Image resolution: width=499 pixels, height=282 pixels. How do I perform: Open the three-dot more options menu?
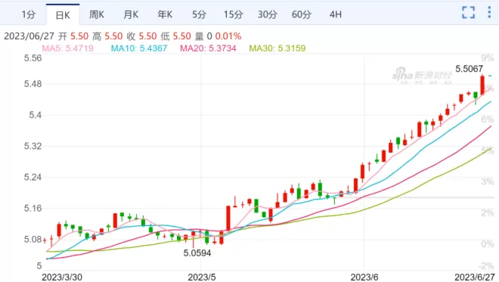[x=489, y=12]
